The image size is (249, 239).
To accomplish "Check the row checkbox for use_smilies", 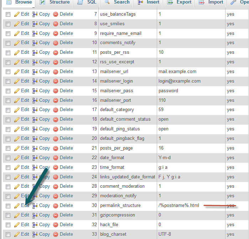I will [x=8, y=24].
